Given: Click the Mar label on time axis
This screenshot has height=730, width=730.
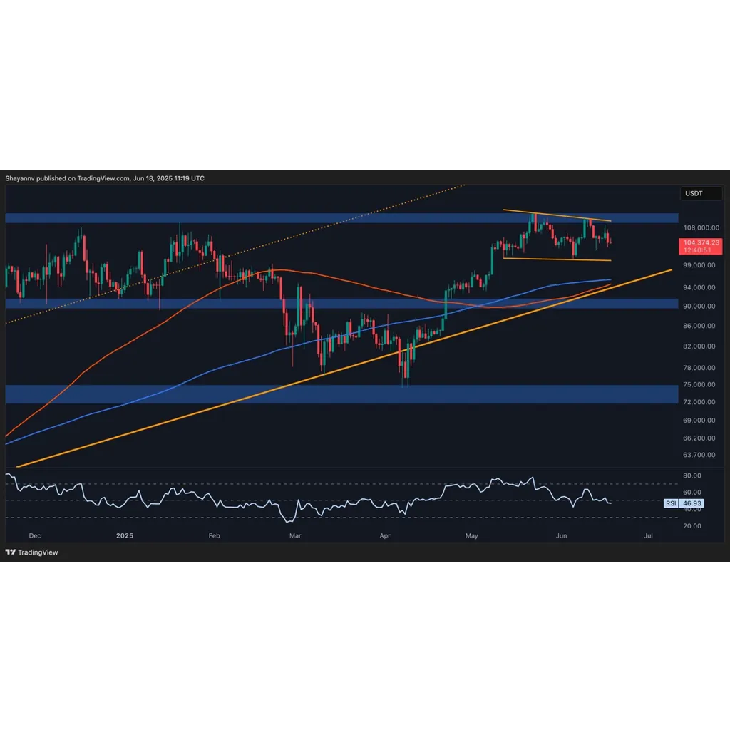Looking at the screenshot, I should click(295, 535).
